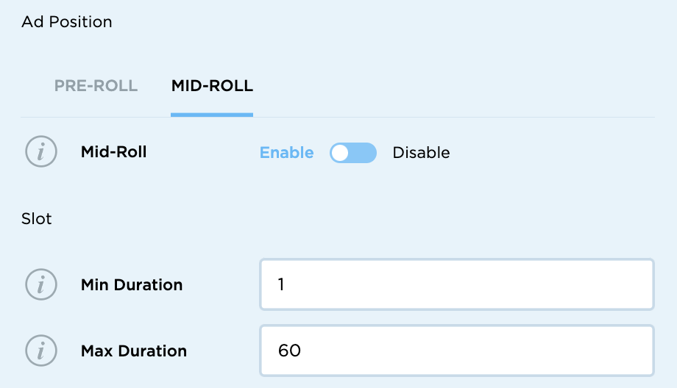Focus the Max Duration input field

pyautogui.click(x=456, y=351)
